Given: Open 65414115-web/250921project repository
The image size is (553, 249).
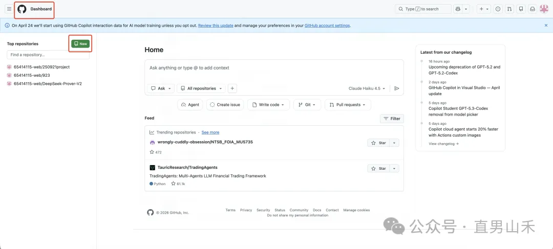Looking at the screenshot, I should click(41, 67).
